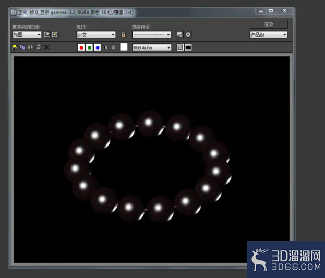
Task: Open the render preset dropdown
Action: pyautogui.click(x=151, y=34)
